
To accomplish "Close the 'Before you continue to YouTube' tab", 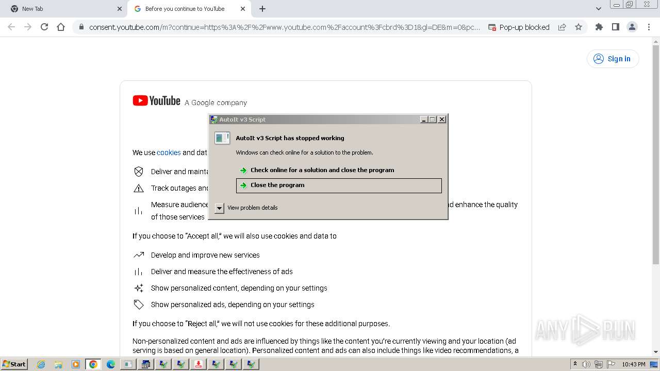I will click(x=243, y=9).
